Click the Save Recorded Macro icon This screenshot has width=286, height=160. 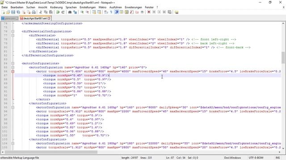point(169,12)
